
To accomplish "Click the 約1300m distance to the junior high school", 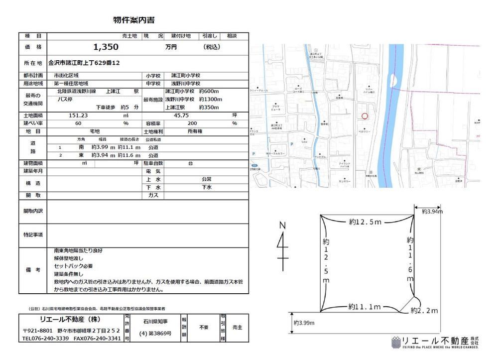I will [x=211, y=100].
